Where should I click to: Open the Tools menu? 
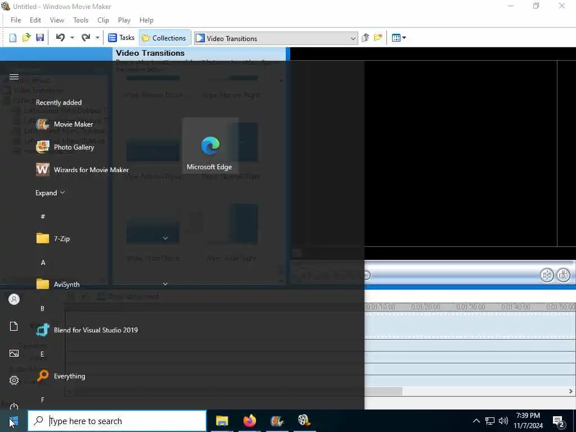tap(81, 20)
